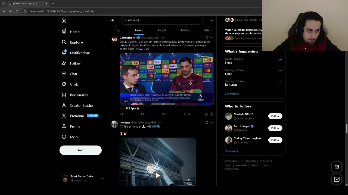
Task: Open a new browser tab
Action: click(53, 4)
